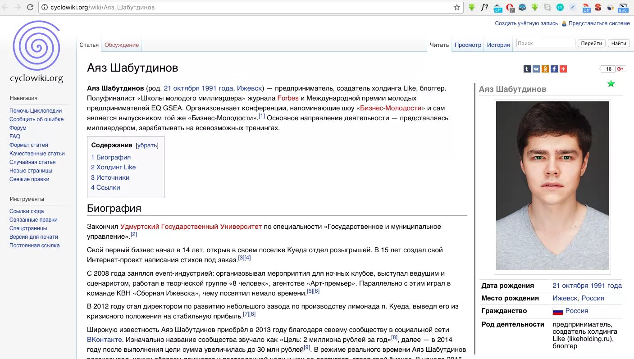Open Ссылки сюда under Инструменты
The height and width of the screenshot is (359, 634).
click(x=27, y=211)
